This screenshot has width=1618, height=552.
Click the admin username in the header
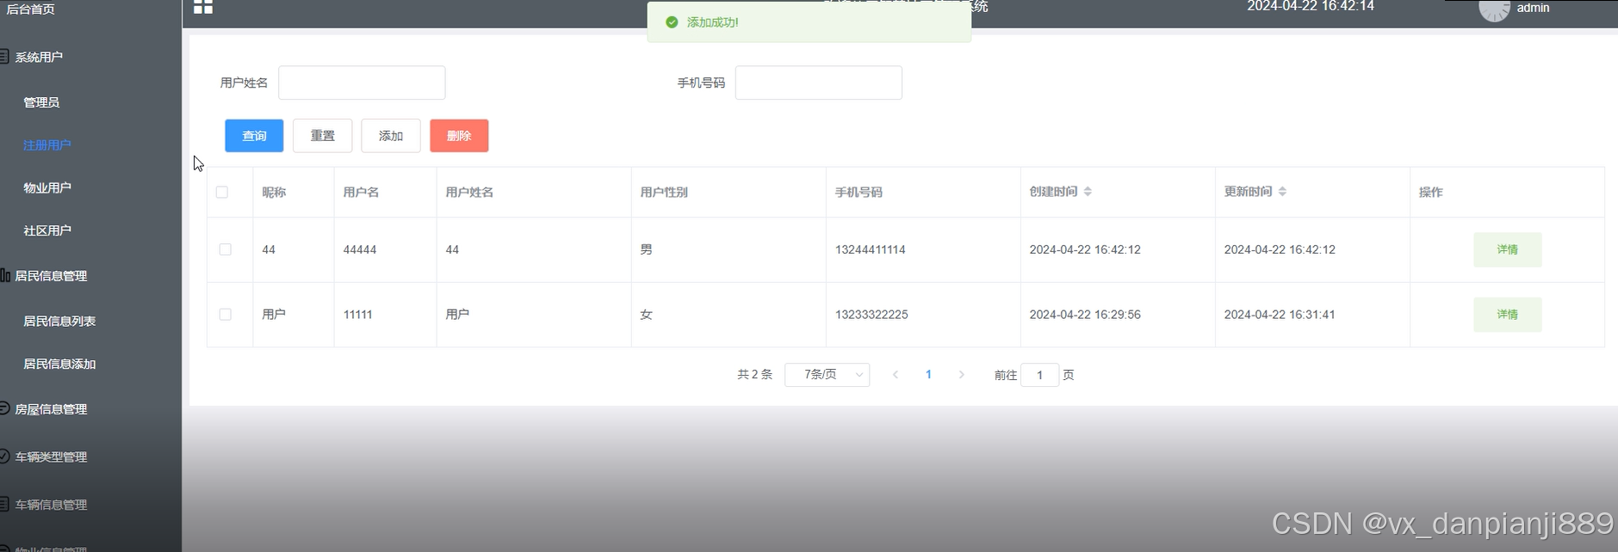(1533, 8)
